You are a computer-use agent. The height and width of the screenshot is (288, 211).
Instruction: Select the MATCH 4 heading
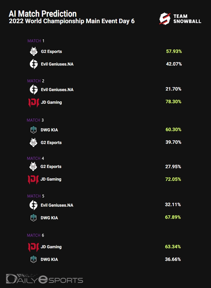(35, 158)
